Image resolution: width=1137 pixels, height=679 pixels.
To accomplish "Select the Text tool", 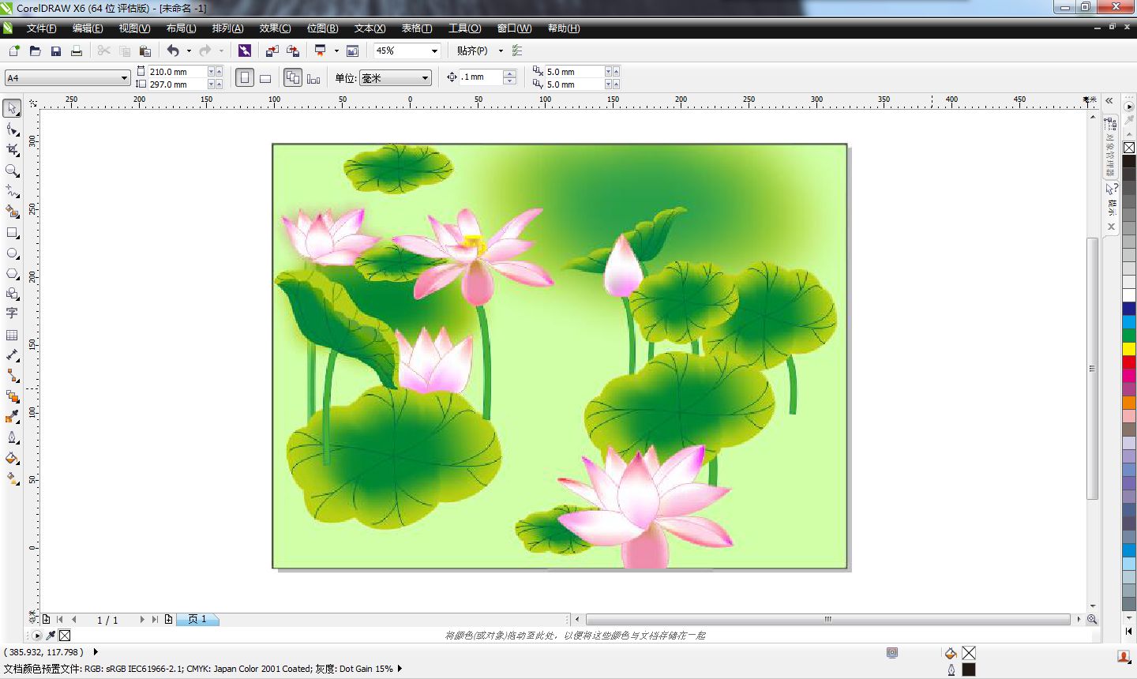I will tap(11, 313).
